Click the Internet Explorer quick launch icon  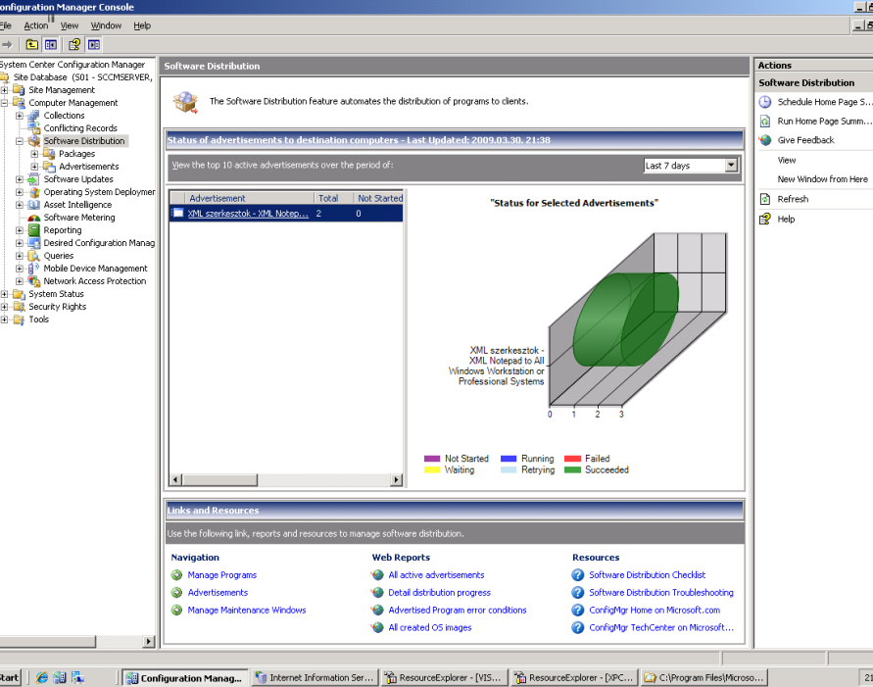point(42,677)
